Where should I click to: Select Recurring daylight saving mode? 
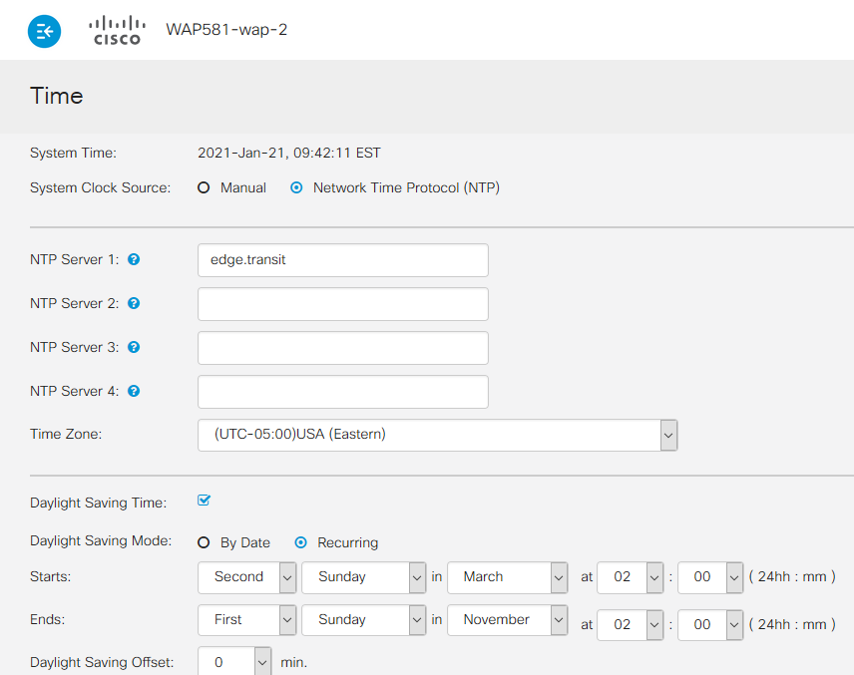pos(301,542)
